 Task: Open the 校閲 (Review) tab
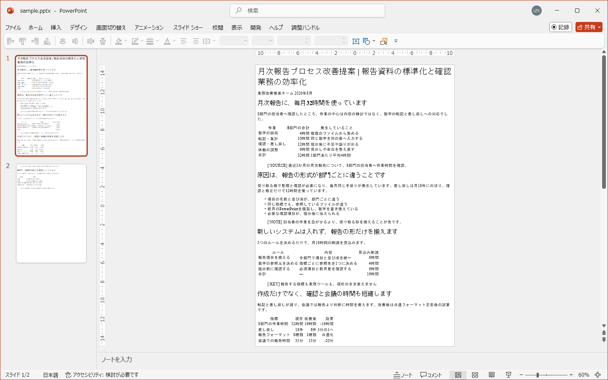(x=218, y=27)
